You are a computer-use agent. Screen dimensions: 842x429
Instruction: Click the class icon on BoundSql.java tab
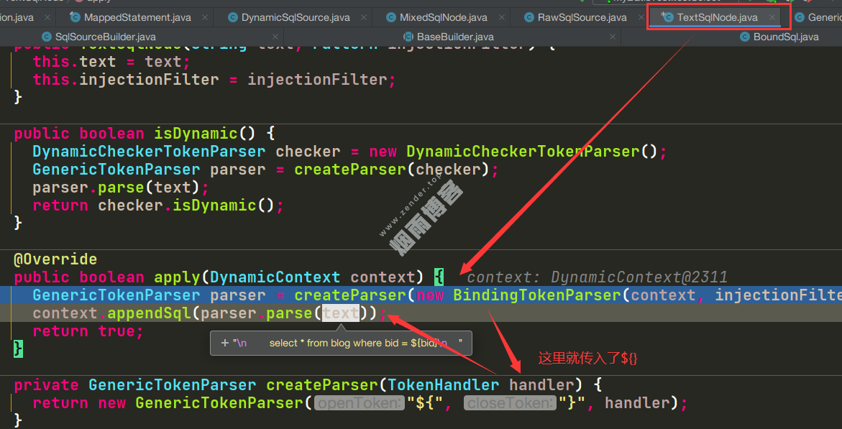pyautogui.click(x=745, y=36)
